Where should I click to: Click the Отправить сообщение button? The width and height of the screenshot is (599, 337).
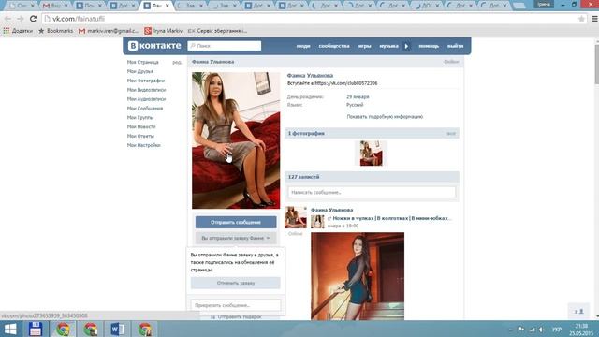click(236, 222)
